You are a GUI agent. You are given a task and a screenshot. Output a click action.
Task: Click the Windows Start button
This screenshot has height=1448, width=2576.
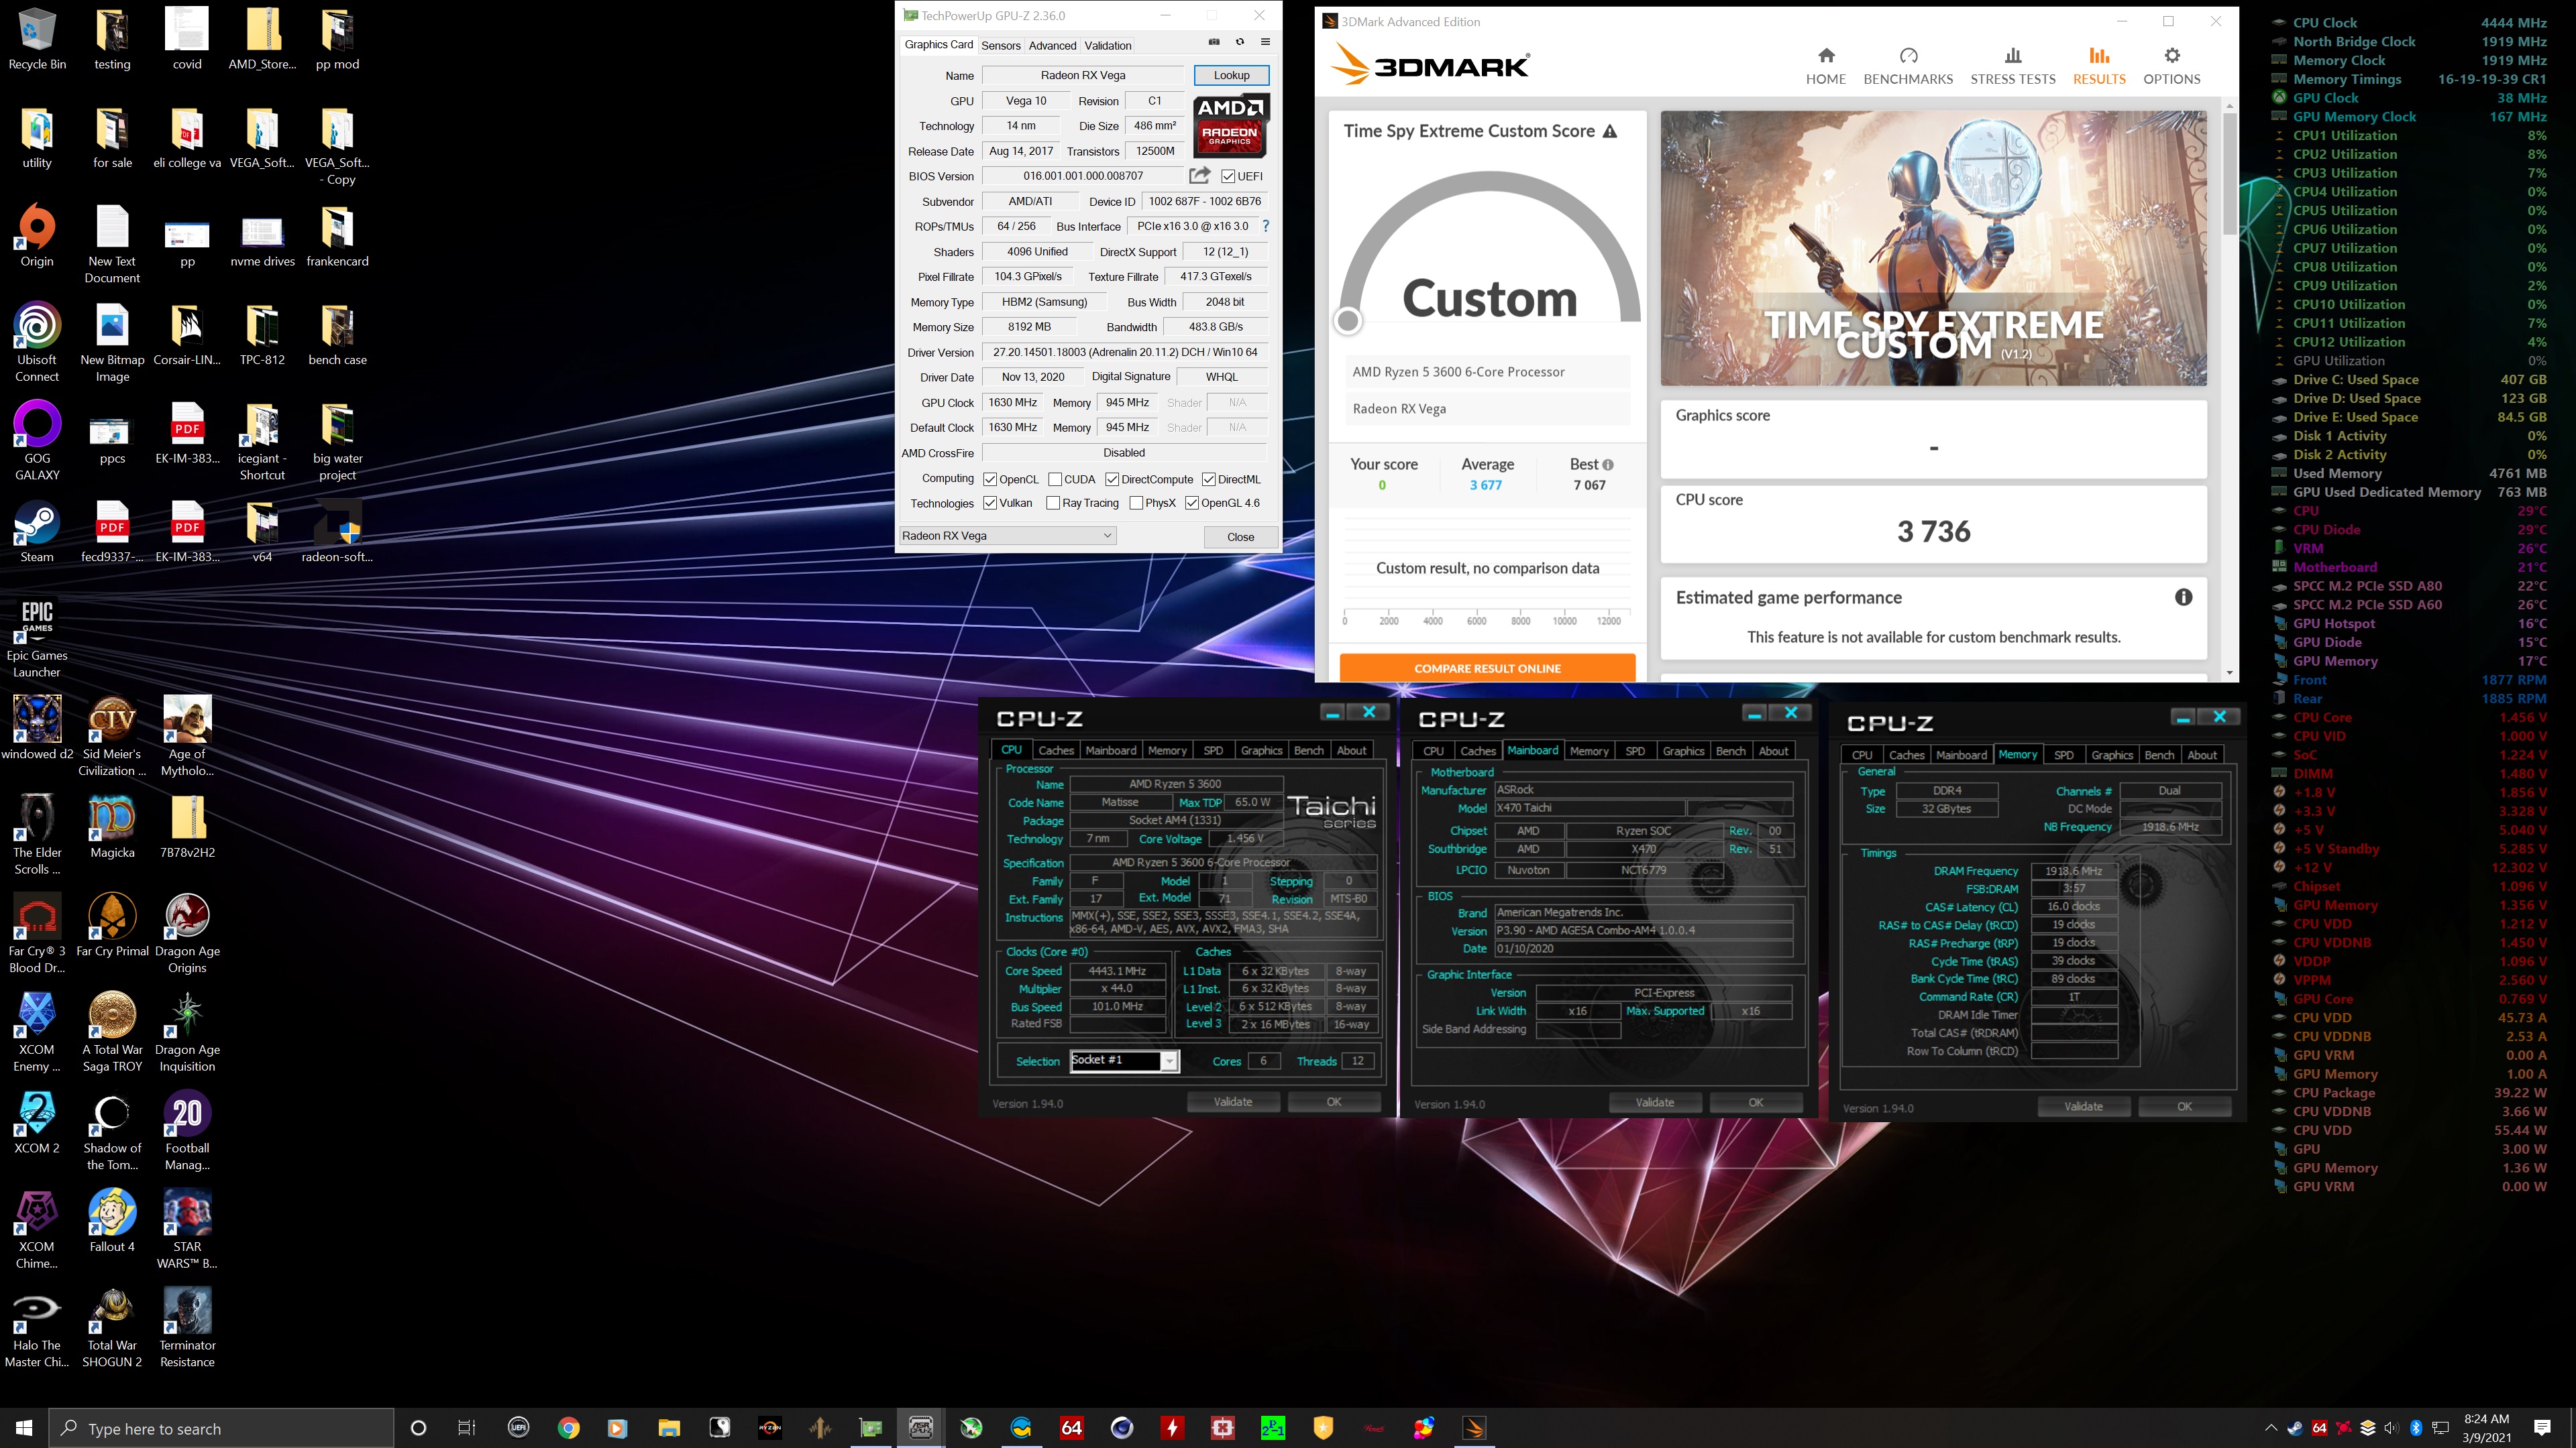pyautogui.click(x=24, y=1428)
